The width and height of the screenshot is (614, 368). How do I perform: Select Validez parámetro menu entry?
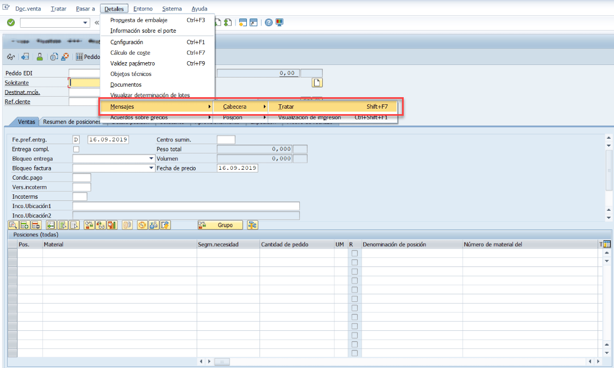157,63
